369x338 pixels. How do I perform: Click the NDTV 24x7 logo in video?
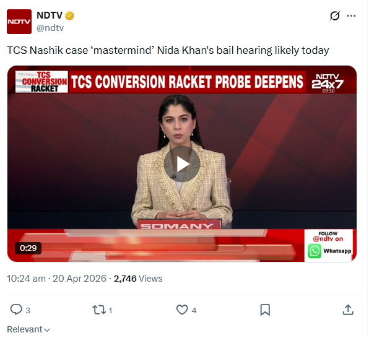328,82
